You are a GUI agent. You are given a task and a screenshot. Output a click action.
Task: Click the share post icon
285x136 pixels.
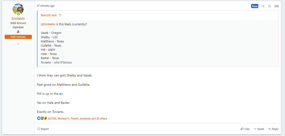click(263, 6)
